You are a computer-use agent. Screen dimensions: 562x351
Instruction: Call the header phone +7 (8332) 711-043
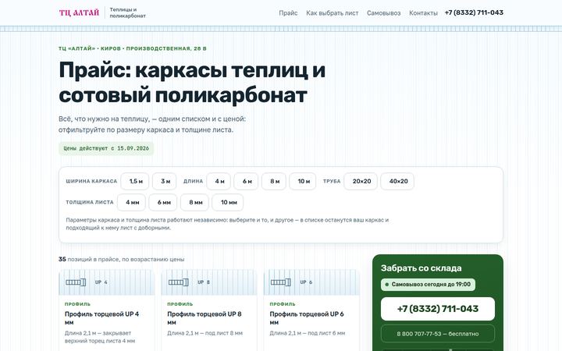[x=474, y=12]
